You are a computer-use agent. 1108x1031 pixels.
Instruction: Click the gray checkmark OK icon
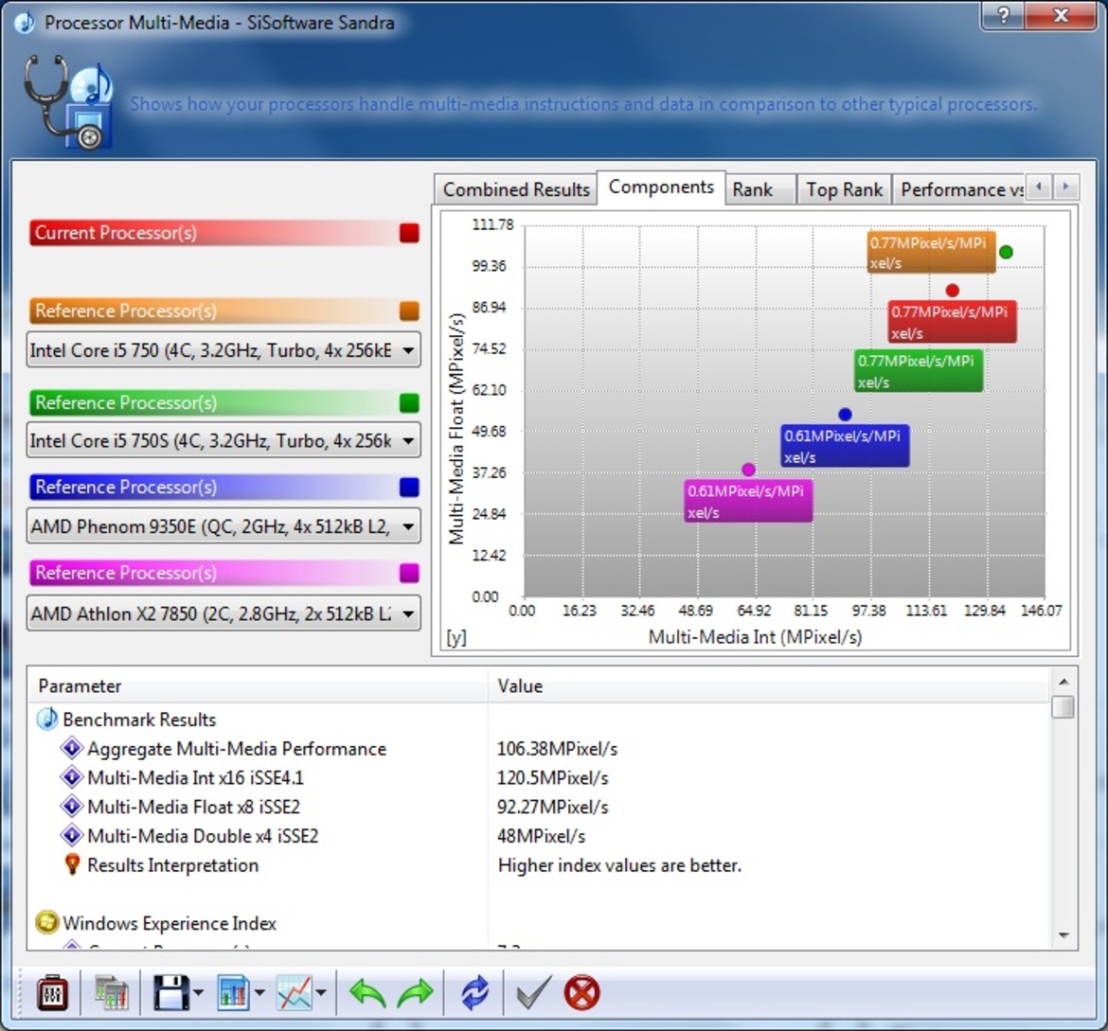point(533,993)
